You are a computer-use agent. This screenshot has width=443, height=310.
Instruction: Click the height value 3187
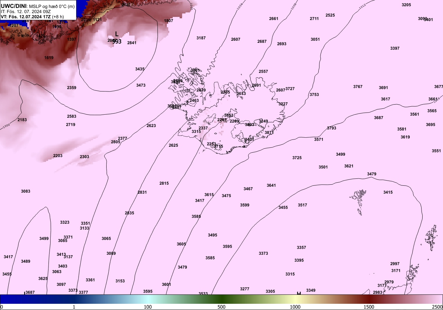point(201,38)
